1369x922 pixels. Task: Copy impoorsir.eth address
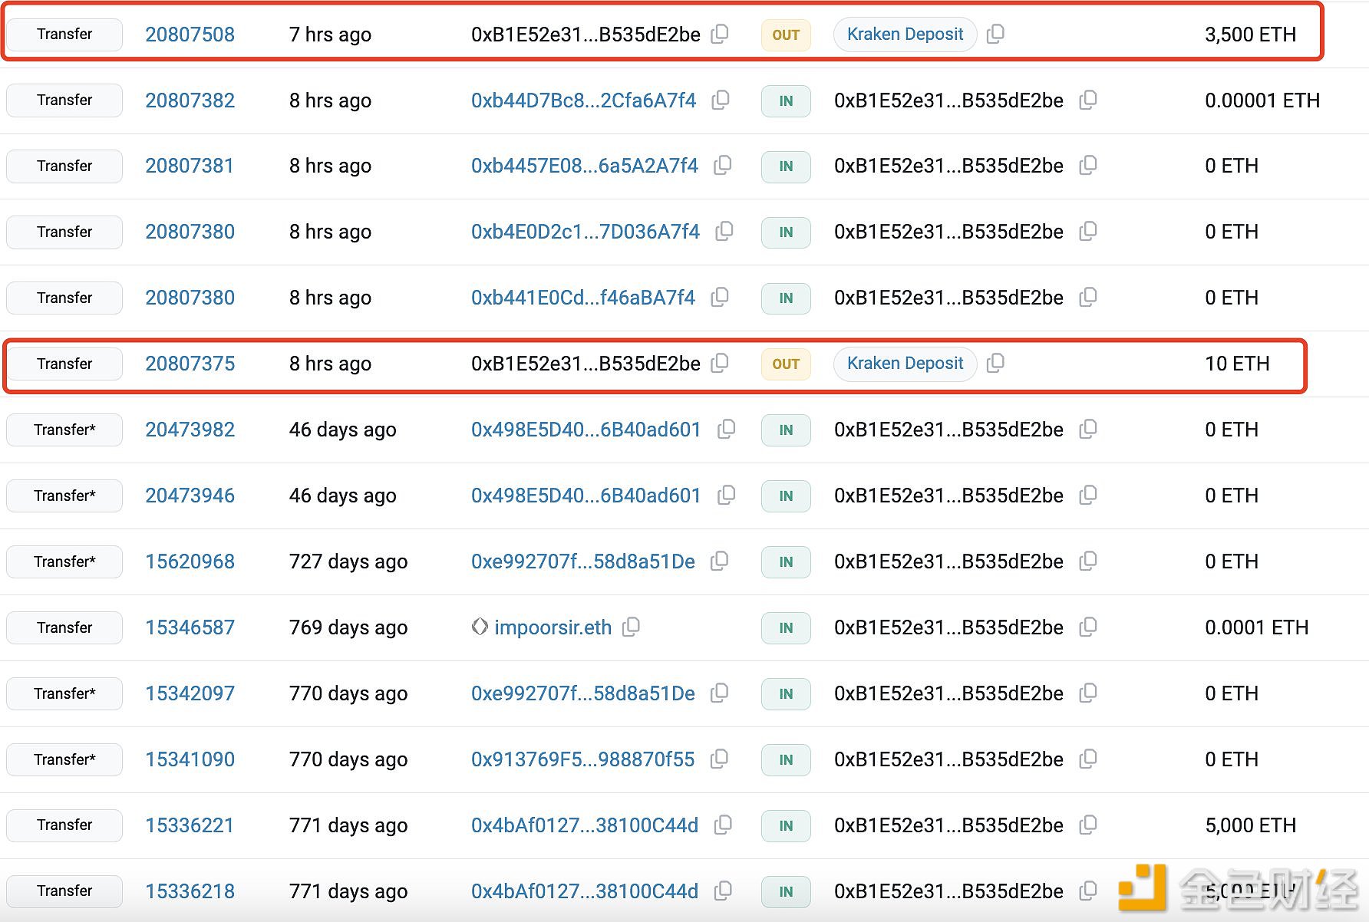pyautogui.click(x=632, y=627)
